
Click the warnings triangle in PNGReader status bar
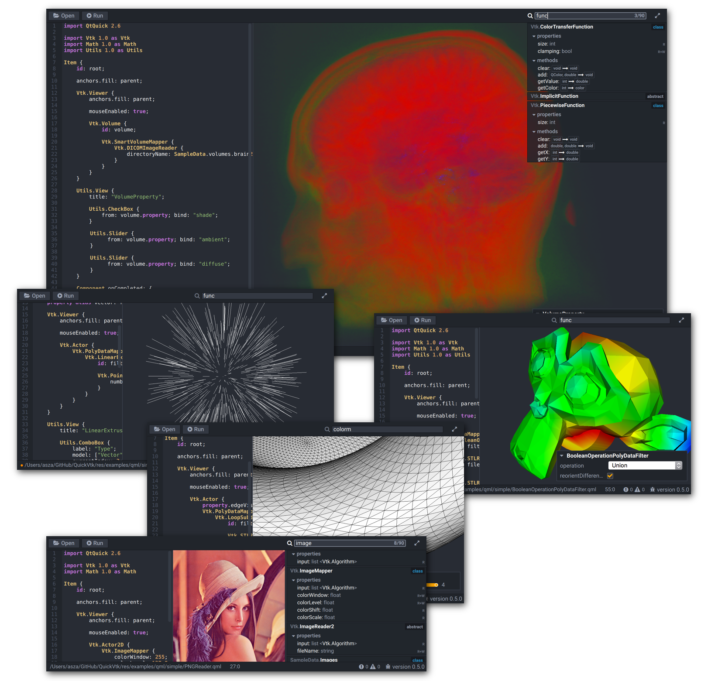(x=373, y=667)
